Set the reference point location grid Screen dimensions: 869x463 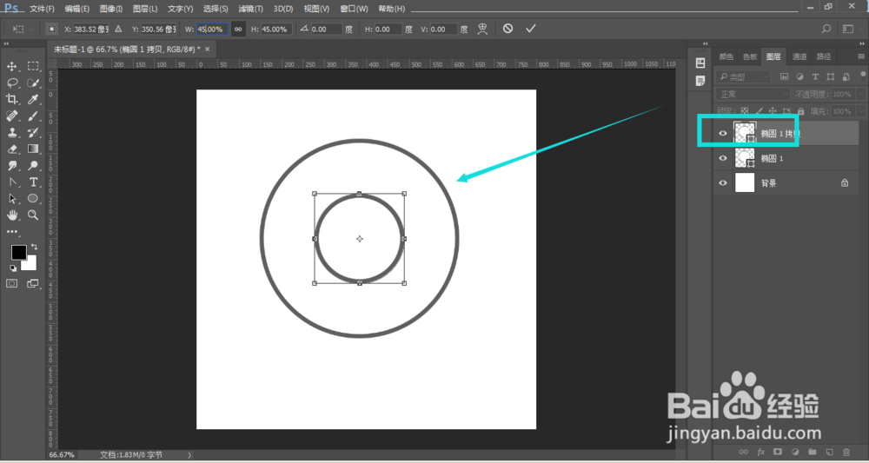coord(51,29)
